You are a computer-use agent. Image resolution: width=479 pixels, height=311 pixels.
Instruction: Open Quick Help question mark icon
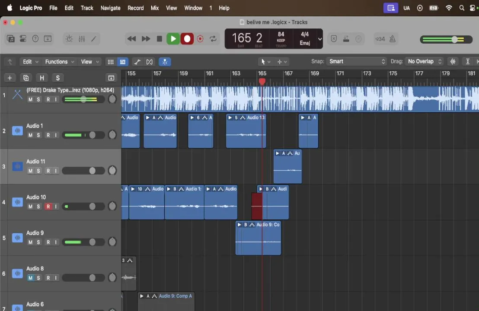pyautogui.click(x=35, y=39)
